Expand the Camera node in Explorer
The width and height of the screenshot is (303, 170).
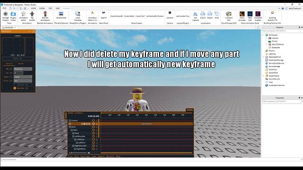pos(267,38)
